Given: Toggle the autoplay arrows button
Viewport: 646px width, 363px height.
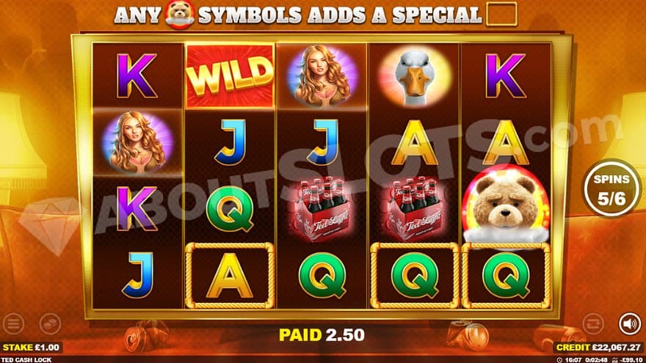Looking at the screenshot, I should click(x=593, y=323).
